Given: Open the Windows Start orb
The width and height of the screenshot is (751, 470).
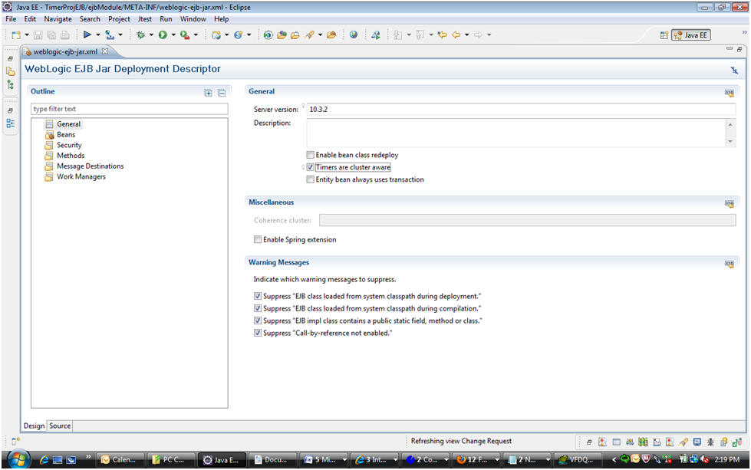Looking at the screenshot, I should [18, 459].
